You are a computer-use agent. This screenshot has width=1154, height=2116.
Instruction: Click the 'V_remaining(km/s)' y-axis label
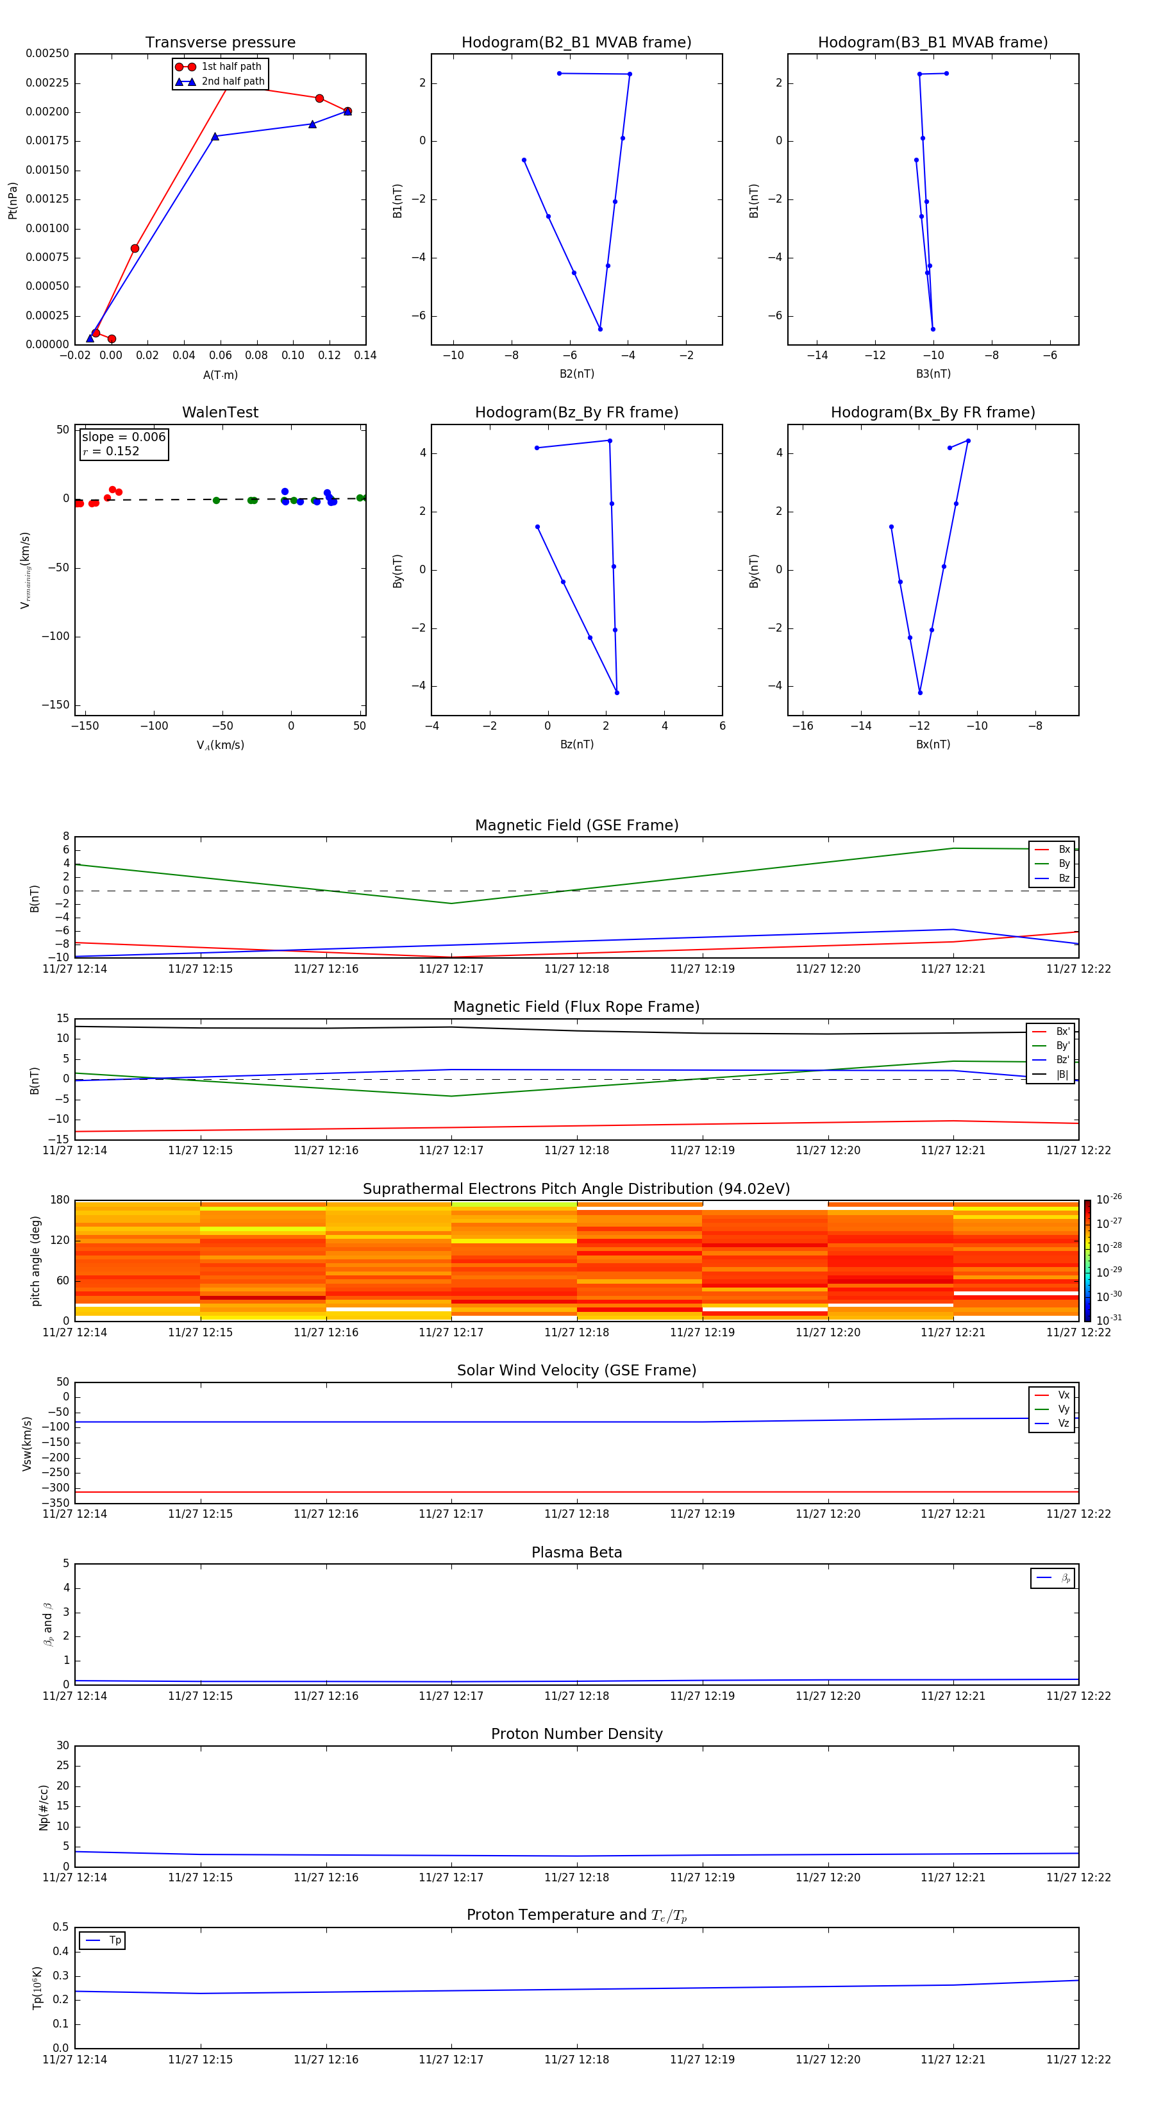[x=24, y=571]
